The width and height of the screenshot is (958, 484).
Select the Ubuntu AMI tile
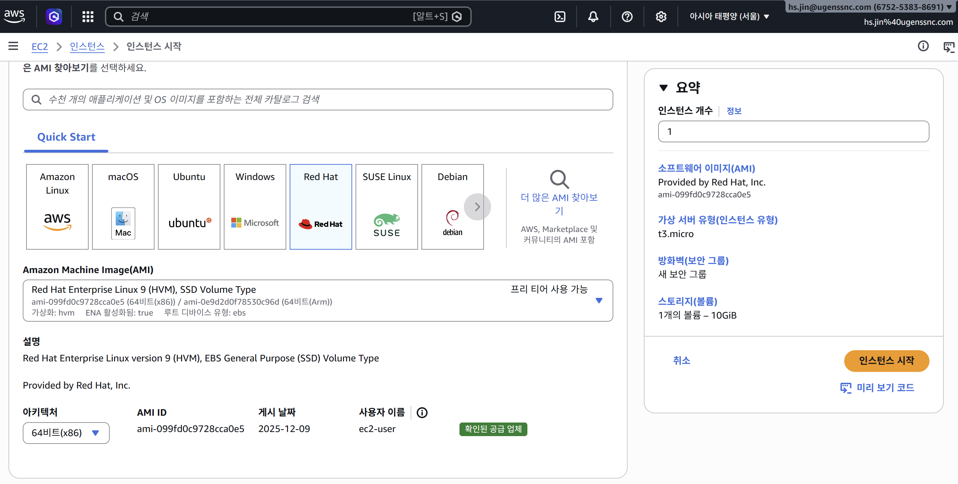click(189, 207)
